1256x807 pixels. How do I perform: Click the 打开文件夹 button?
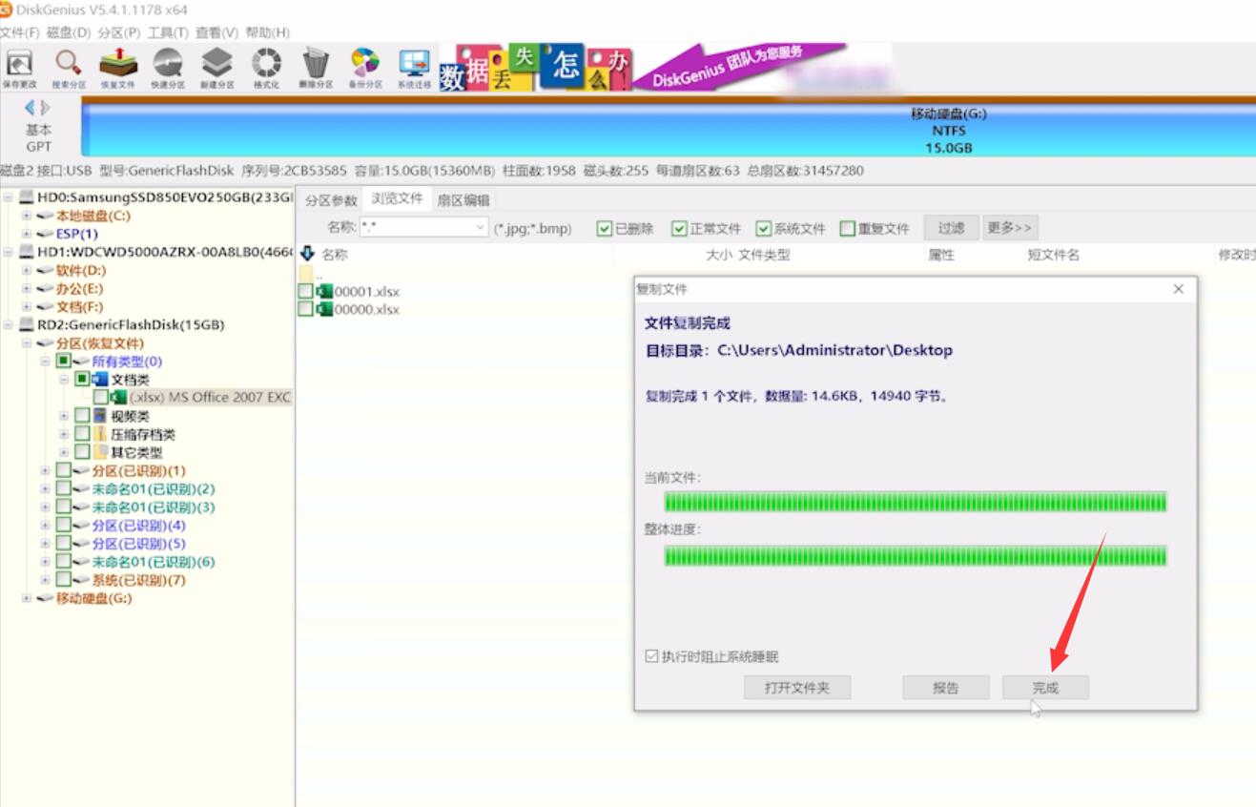[x=797, y=687]
